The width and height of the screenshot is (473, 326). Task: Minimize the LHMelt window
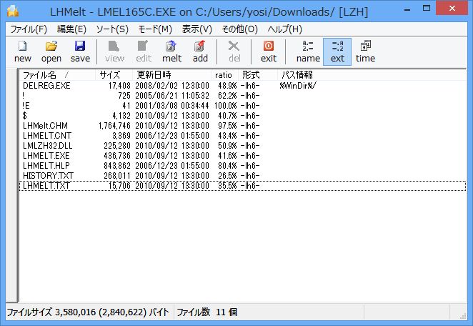point(407,9)
